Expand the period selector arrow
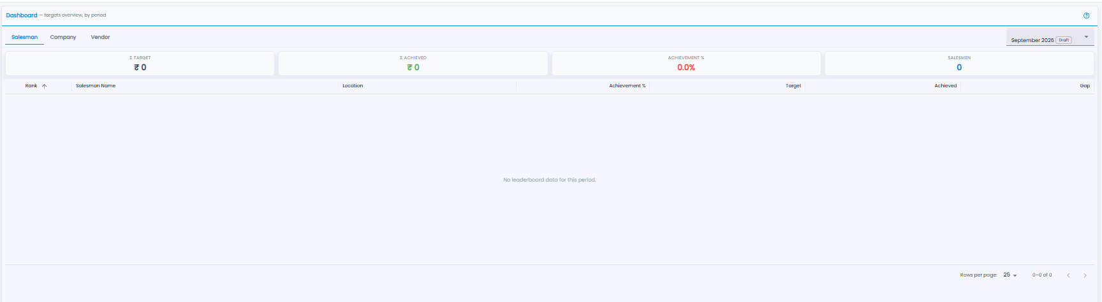 point(1086,37)
